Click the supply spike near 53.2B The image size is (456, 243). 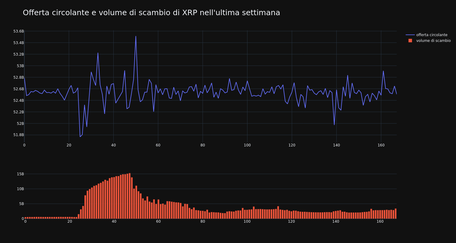[x=98, y=53]
